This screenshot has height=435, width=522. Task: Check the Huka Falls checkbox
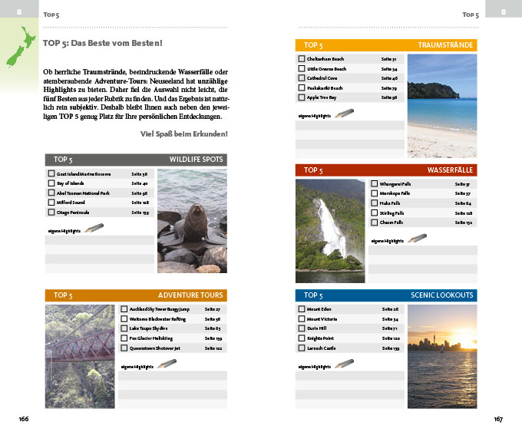(x=375, y=203)
